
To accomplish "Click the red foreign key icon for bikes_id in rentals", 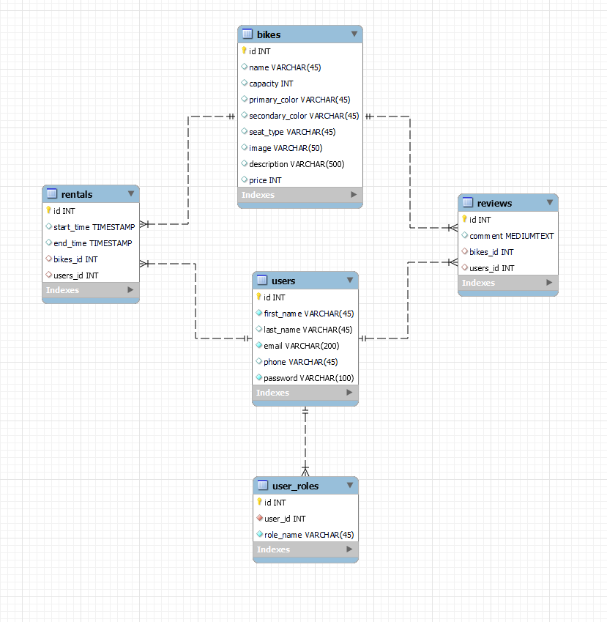I will point(48,259).
